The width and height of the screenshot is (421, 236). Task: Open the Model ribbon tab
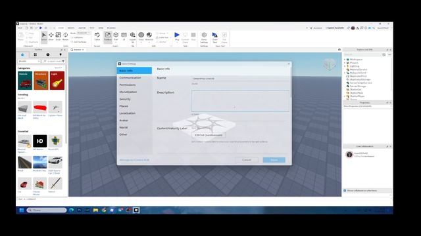click(71, 28)
